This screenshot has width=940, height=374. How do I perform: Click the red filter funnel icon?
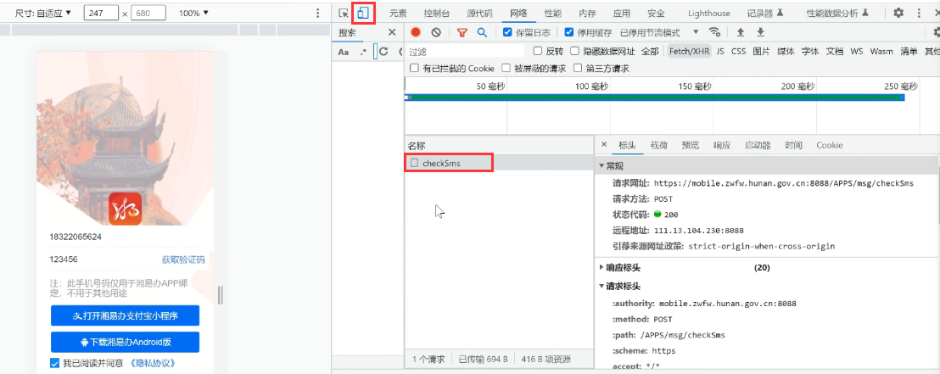(x=462, y=32)
